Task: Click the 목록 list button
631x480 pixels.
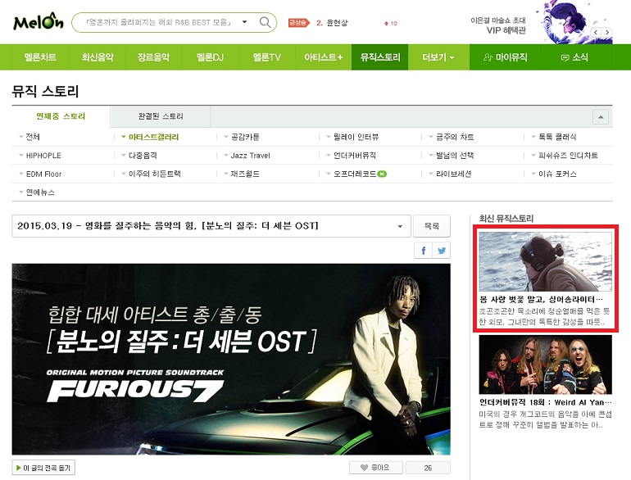Action: tap(432, 226)
